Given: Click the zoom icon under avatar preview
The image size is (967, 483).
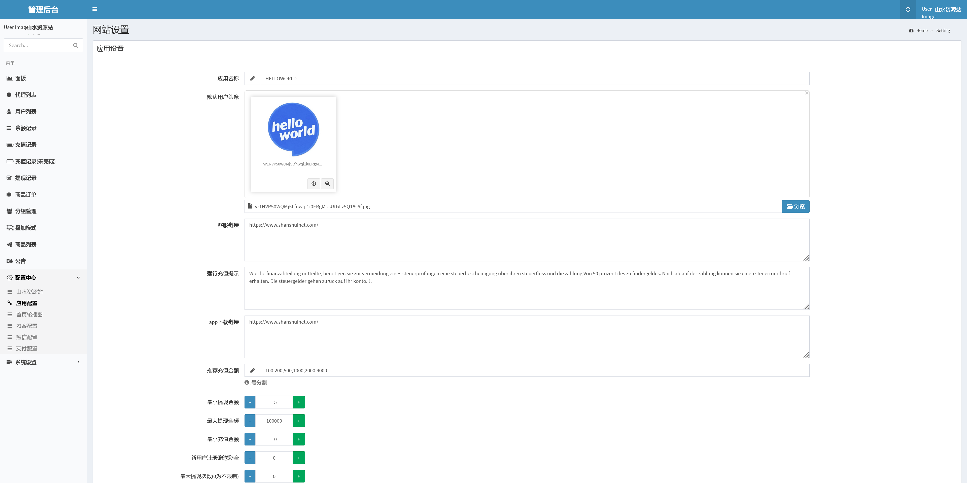Looking at the screenshot, I should point(327,184).
